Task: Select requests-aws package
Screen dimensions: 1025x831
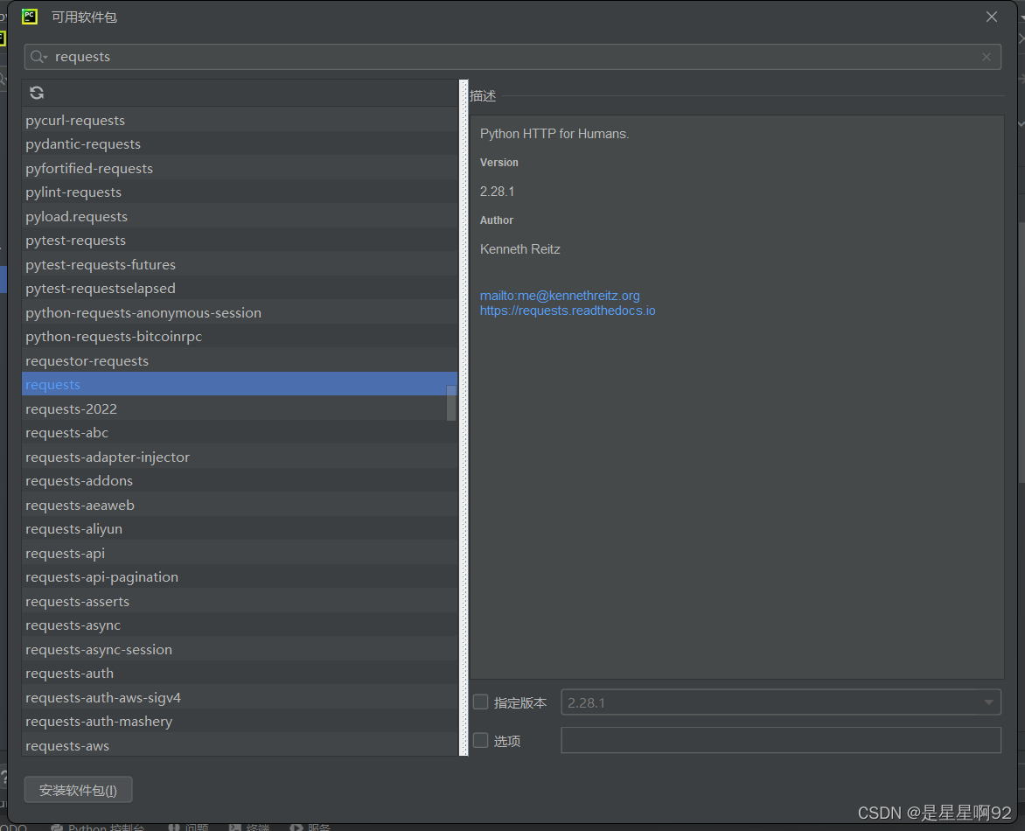Action: (x=240, y=745)
